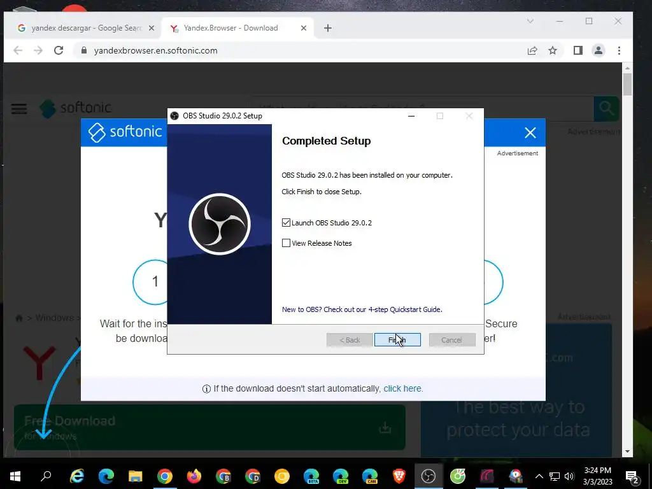652x489 pixels.
Task: Open Microsoft Edge from taskbar
Action: 106,476
